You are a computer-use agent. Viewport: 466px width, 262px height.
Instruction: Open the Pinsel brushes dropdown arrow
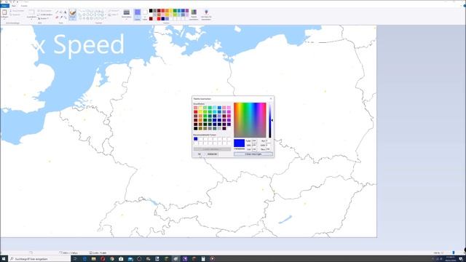click(x=73, y=19)
